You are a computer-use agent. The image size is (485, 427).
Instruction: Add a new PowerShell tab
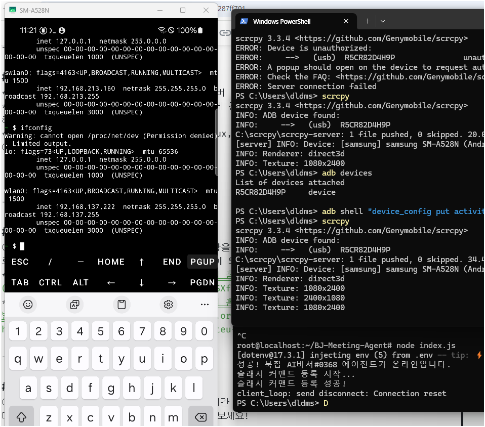[368, 21]
